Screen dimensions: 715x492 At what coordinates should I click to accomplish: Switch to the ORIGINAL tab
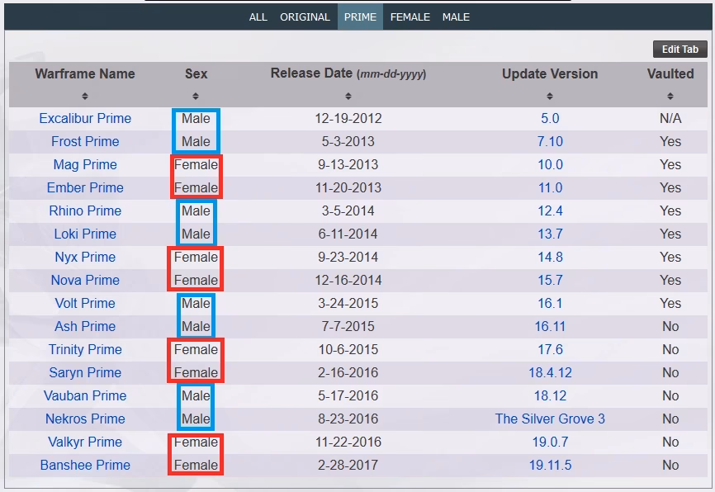click(x=305, y=17)
